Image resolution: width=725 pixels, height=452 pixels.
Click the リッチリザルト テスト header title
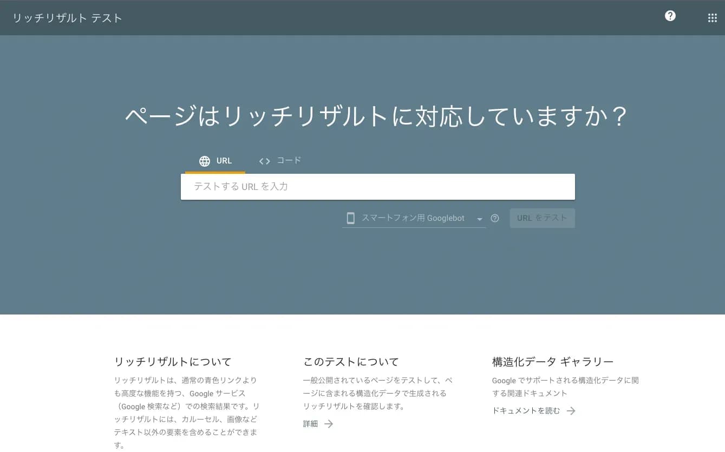[67, 17]
